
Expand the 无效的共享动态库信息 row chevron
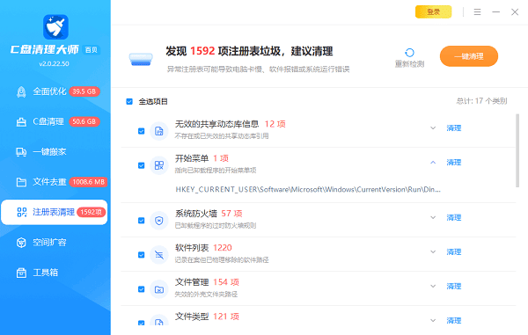pos(433,128)
